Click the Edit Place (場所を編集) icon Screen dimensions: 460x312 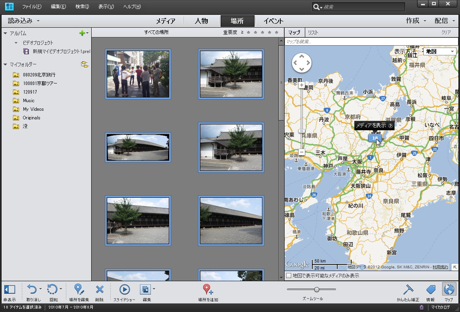coord(79,289)
